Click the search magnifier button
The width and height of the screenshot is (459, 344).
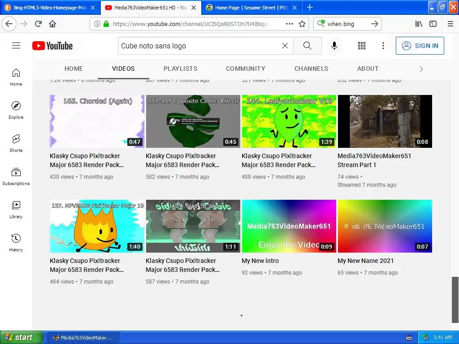click(307, 46)
